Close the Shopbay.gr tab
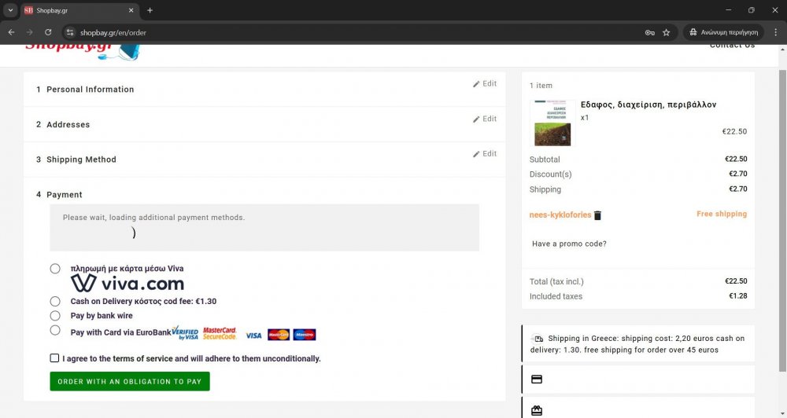The width and height of the screenshot is (787, 418). pyautogui.click(x=131, y=10)
